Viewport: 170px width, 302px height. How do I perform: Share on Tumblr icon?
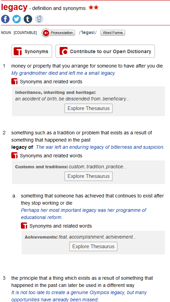28,19
